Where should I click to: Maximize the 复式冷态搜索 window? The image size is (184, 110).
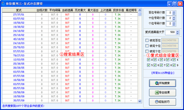[175, 4]
